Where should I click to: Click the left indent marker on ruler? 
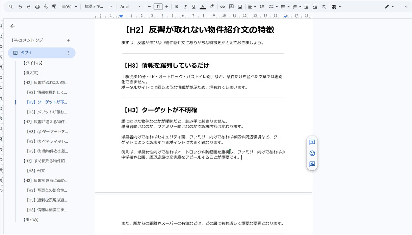121,16
